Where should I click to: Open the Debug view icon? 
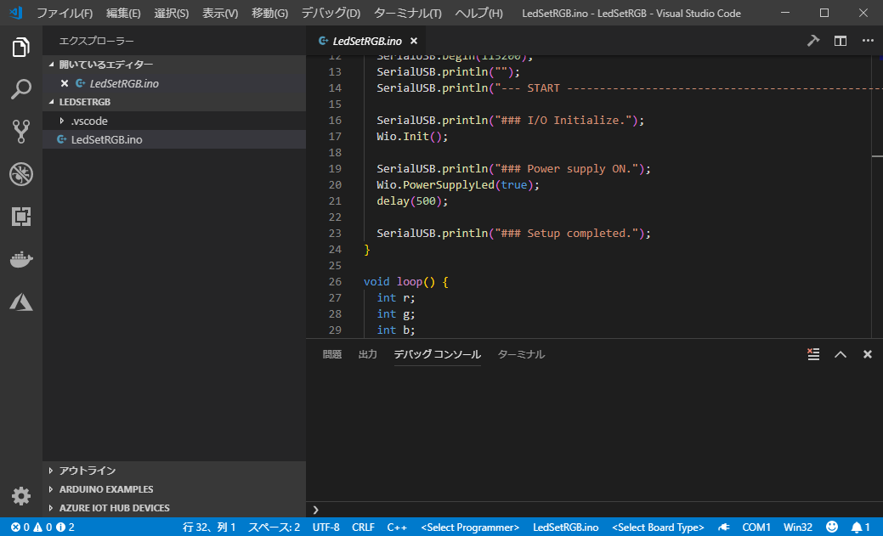pyautogui.click(x=21, y=174)
